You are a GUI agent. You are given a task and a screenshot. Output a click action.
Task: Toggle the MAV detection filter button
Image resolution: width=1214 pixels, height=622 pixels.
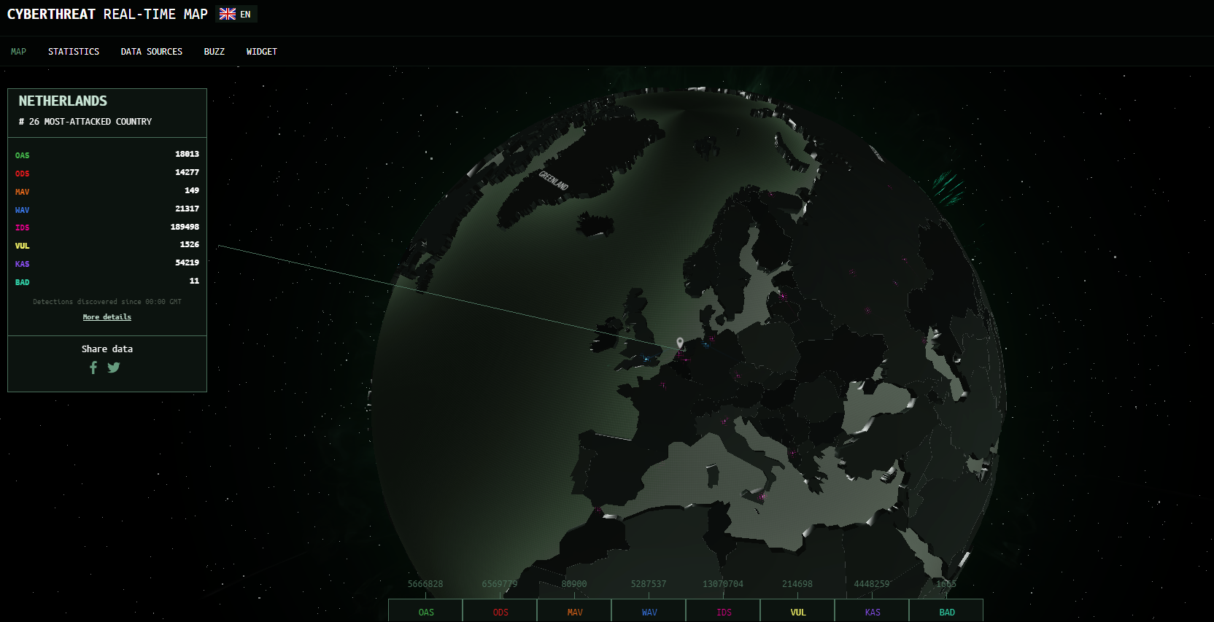[575, 611]
